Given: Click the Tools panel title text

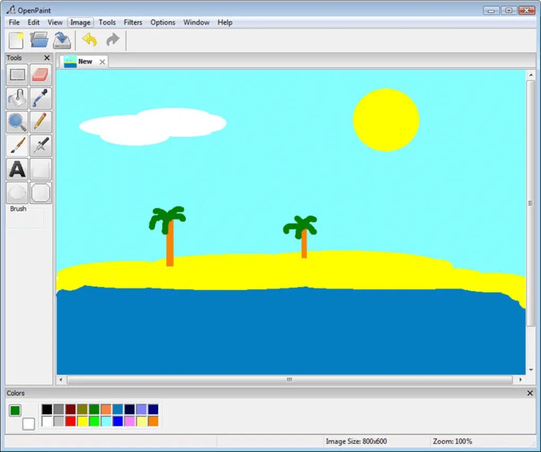Looking at the screenshot, I should (14, 58).
